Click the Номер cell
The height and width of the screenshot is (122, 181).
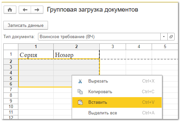pos(76,54)
